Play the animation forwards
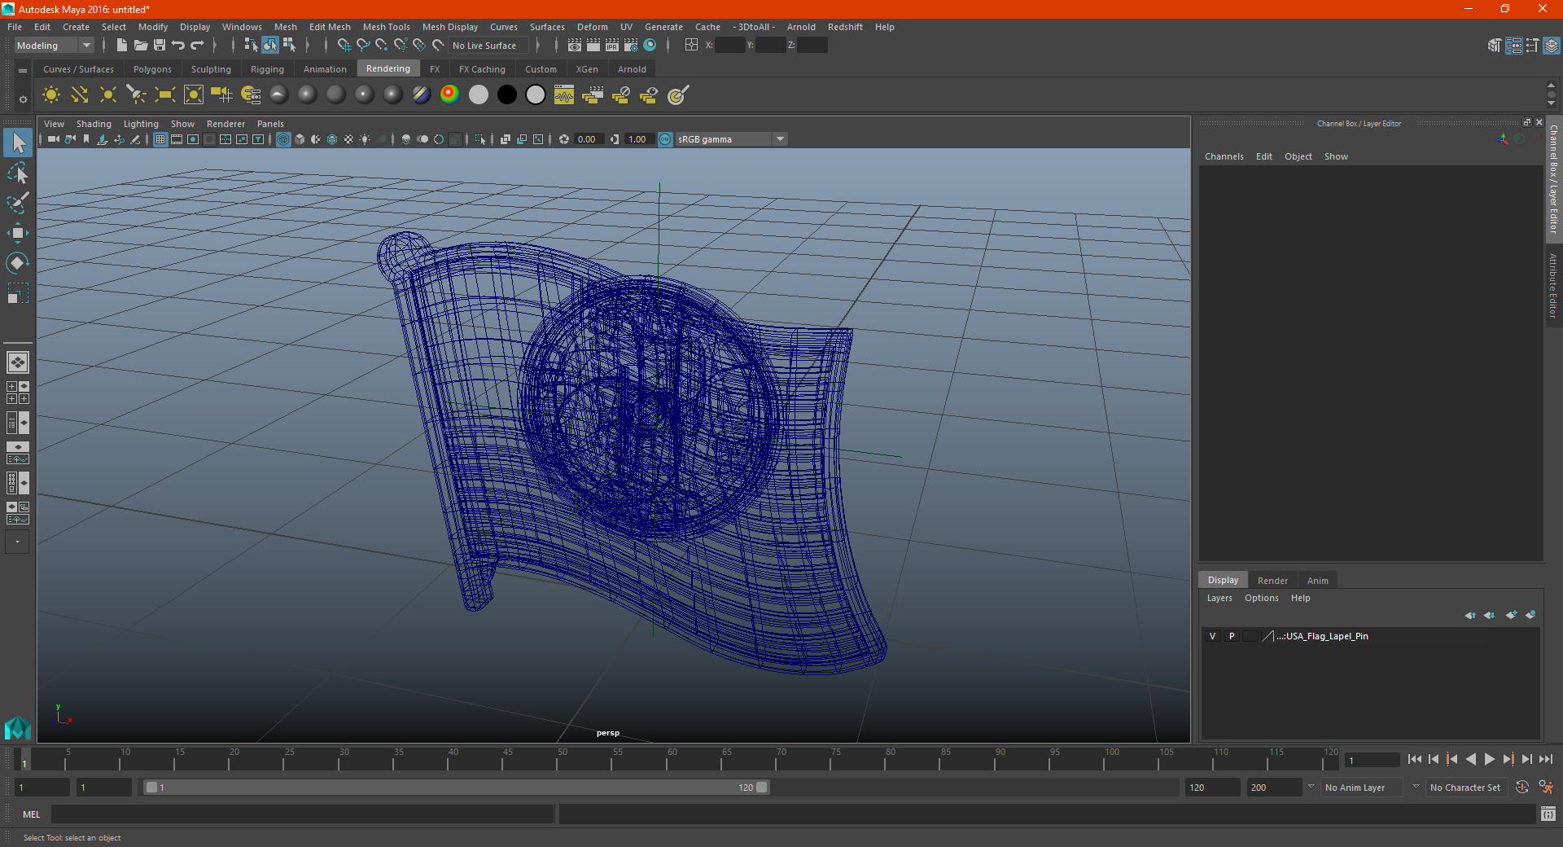This screenshot has height=847, width=1563. tap(1489, 759)
